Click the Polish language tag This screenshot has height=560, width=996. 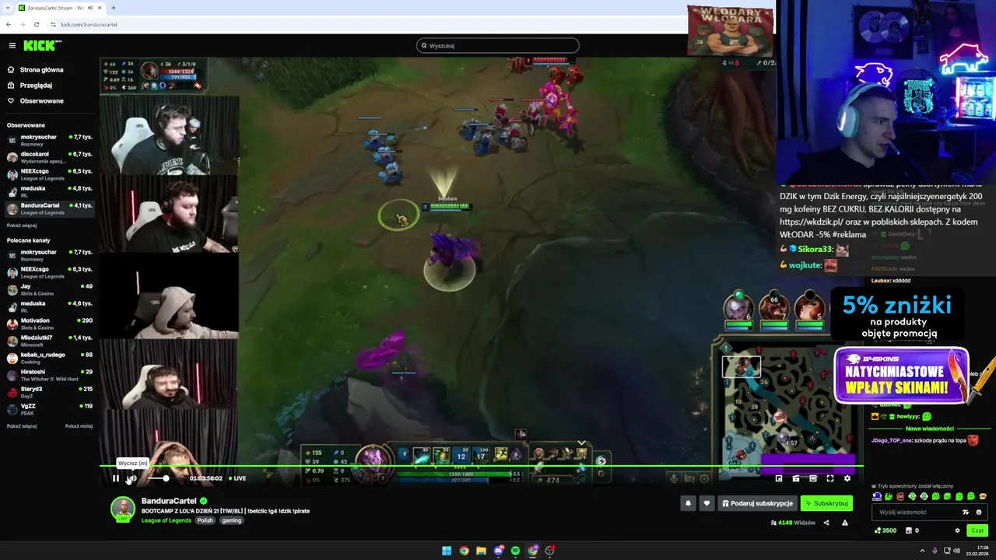[x=205, y=520]
